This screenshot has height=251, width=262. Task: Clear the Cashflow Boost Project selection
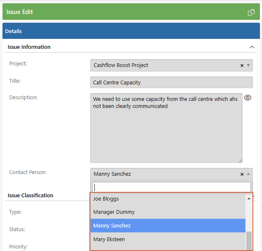242,65
